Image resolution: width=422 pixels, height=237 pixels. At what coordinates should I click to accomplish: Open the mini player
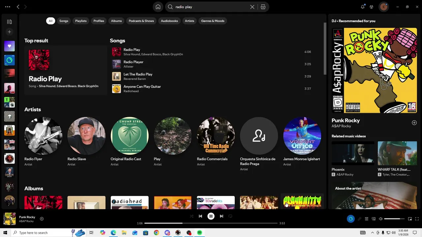tap(410, 219)
